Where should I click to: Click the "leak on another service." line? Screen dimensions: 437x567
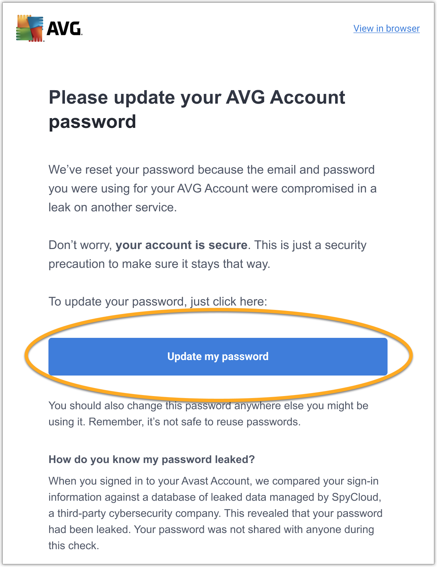112,207
